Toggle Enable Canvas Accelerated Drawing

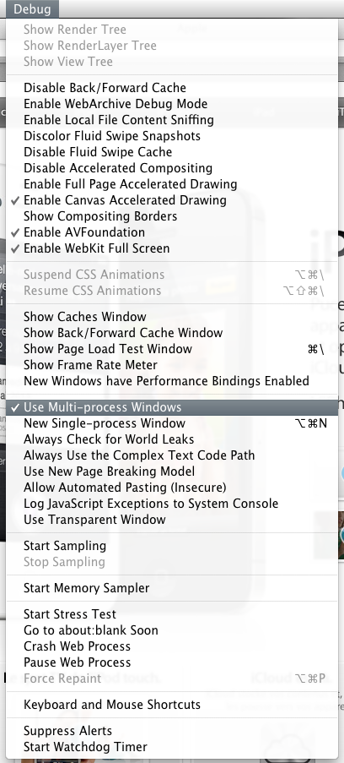(172, 200)
